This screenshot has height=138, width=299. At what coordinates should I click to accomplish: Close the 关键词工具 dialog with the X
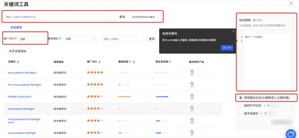[x=291, y=3]
